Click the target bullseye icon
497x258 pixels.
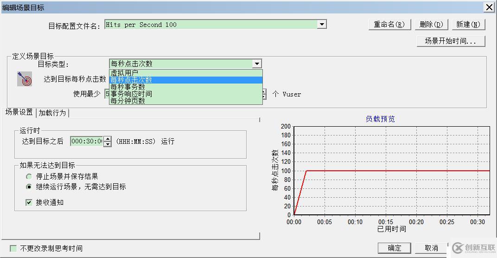pyautogui.click(x=25, y=79)
